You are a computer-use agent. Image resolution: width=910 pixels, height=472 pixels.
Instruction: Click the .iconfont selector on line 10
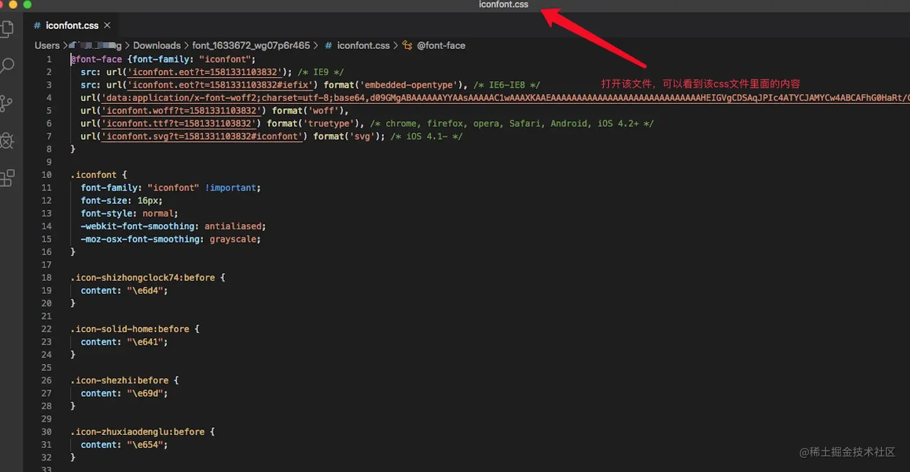coord(93,175)
